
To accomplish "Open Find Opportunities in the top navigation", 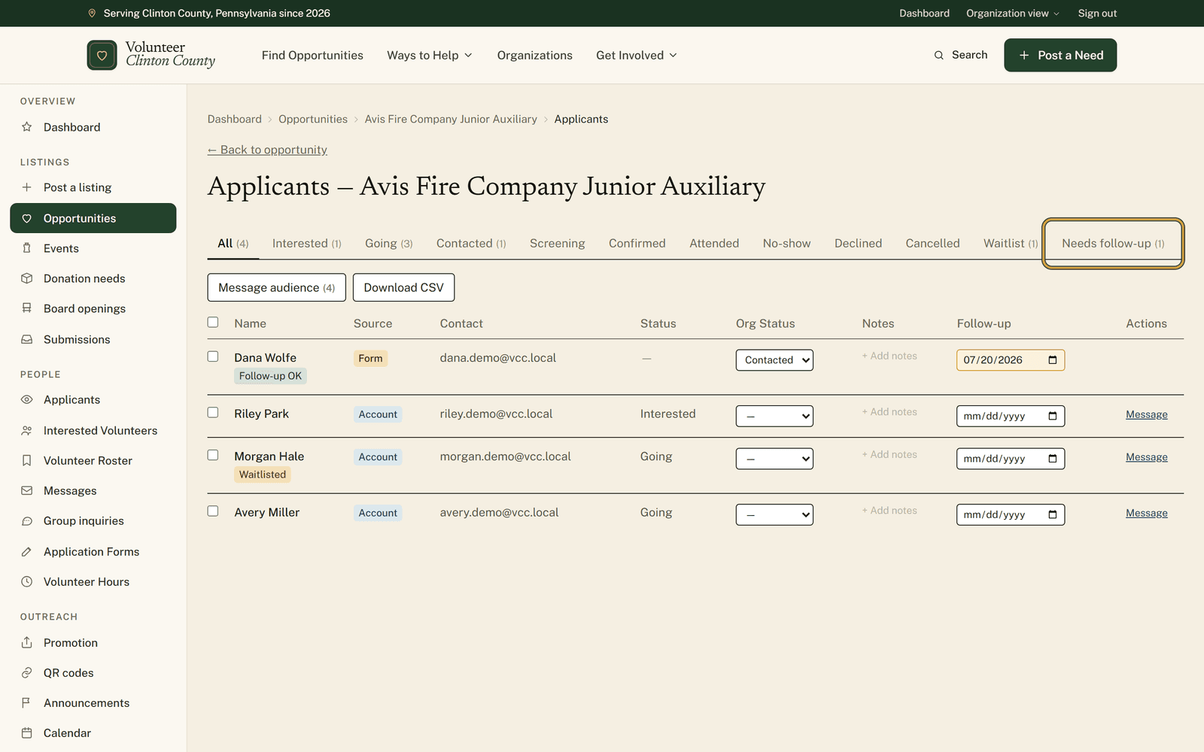I will (312, 56).
